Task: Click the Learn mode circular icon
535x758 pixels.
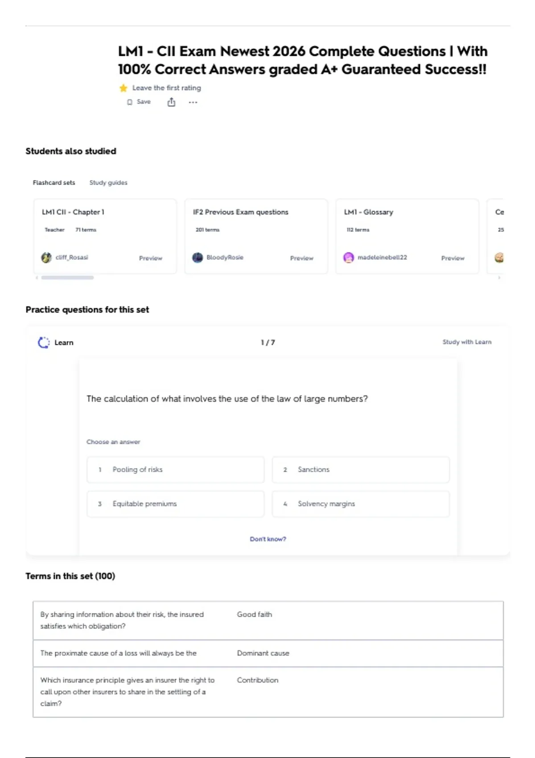Action: (44, 342)
